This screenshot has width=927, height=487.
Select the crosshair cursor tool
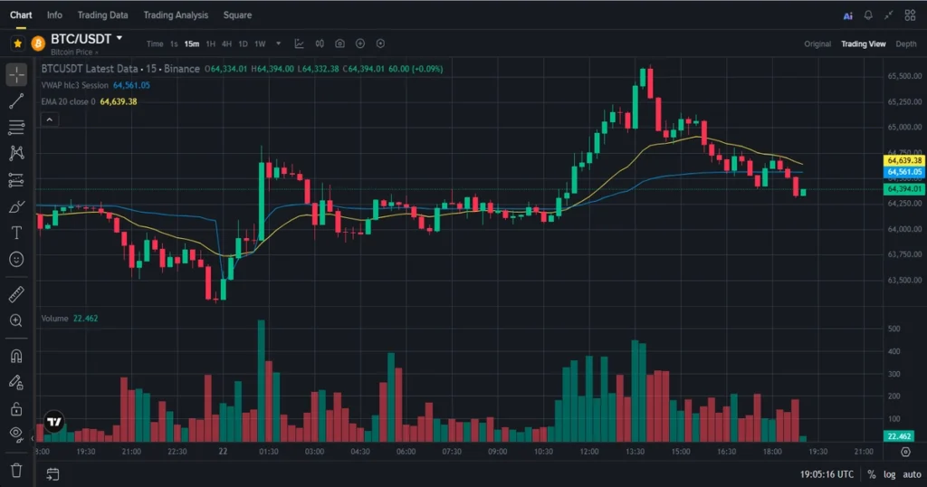[16, 75]
